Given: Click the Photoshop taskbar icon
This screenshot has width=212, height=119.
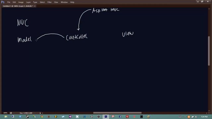Looking at the screenshot, I should coord(106,117).
